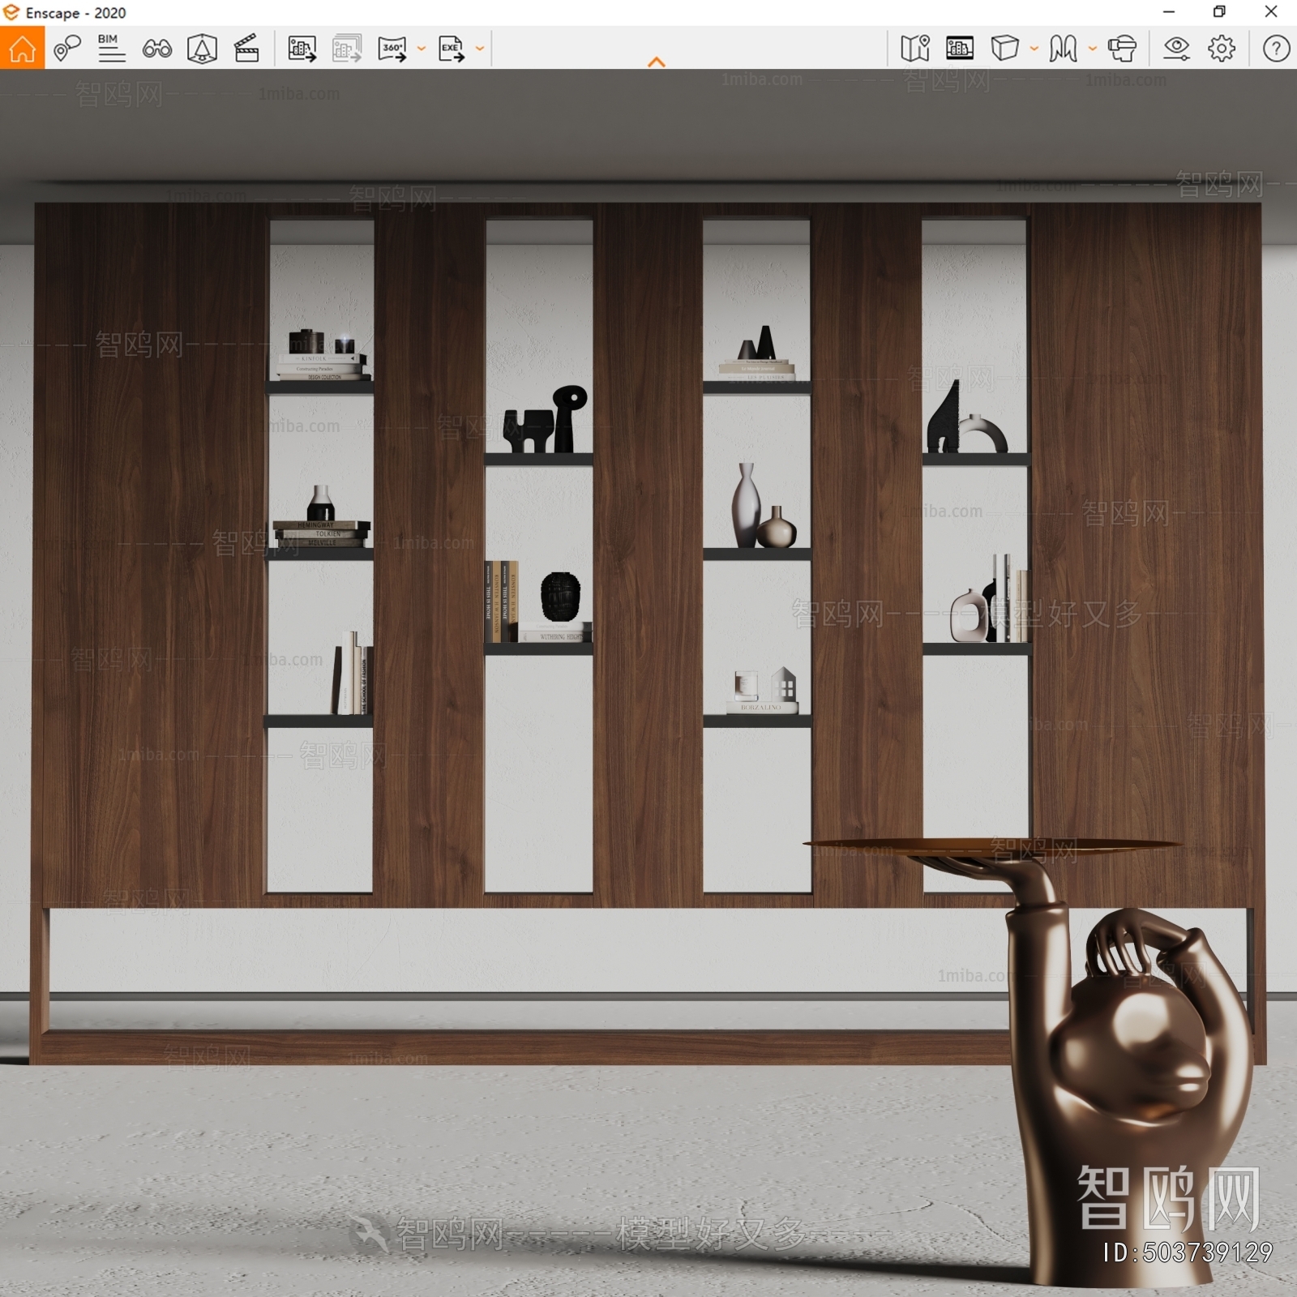Viewport: 1297px width, 1297px height.
Task: Toggle the projection mode cube icon
Action: pos(1005,48)
